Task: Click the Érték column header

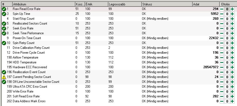Action: pos(96,4)
